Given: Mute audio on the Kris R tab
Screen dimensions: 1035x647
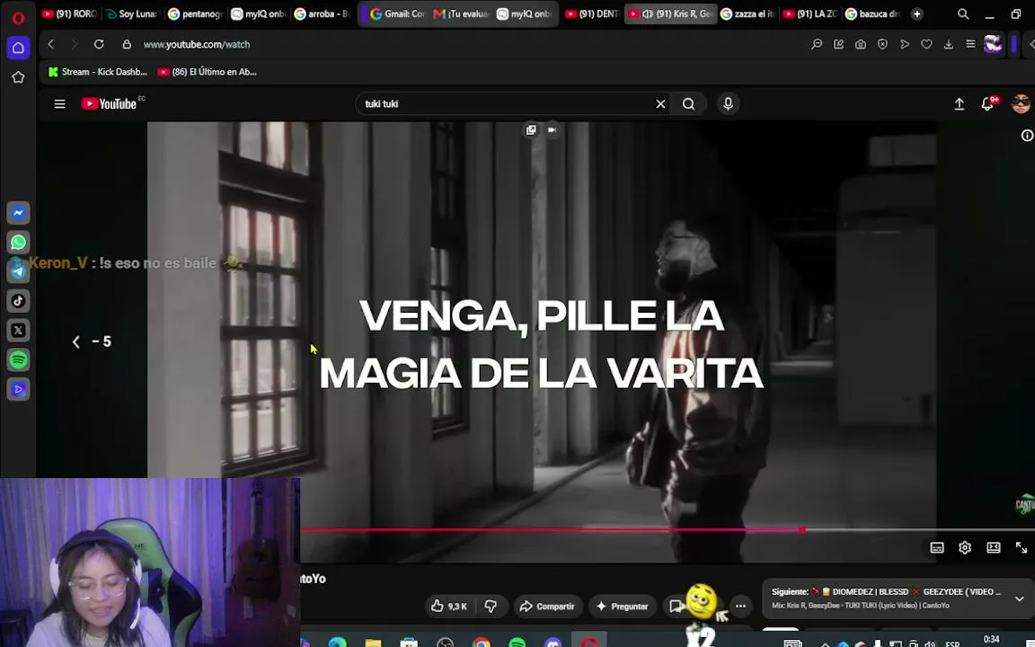Looking at the screenshot, I should [648, 13].
